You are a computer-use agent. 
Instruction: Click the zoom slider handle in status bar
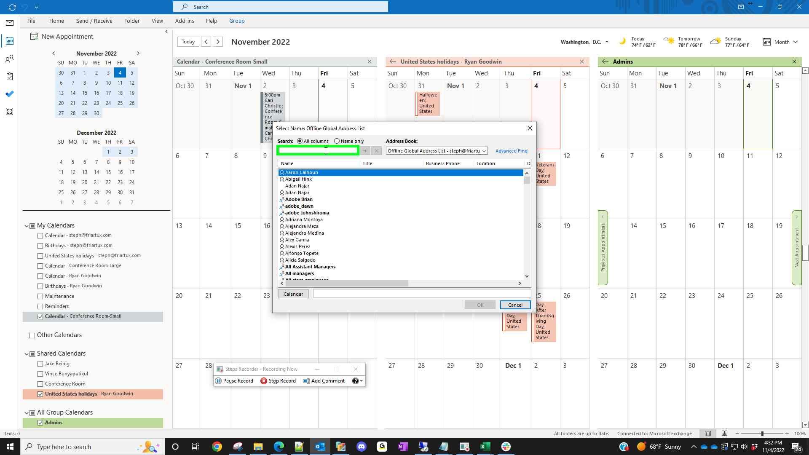click(762, 434)
